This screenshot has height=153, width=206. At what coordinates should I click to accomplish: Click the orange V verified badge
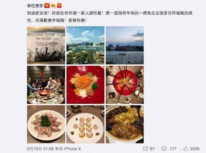(x=47, y=6)
